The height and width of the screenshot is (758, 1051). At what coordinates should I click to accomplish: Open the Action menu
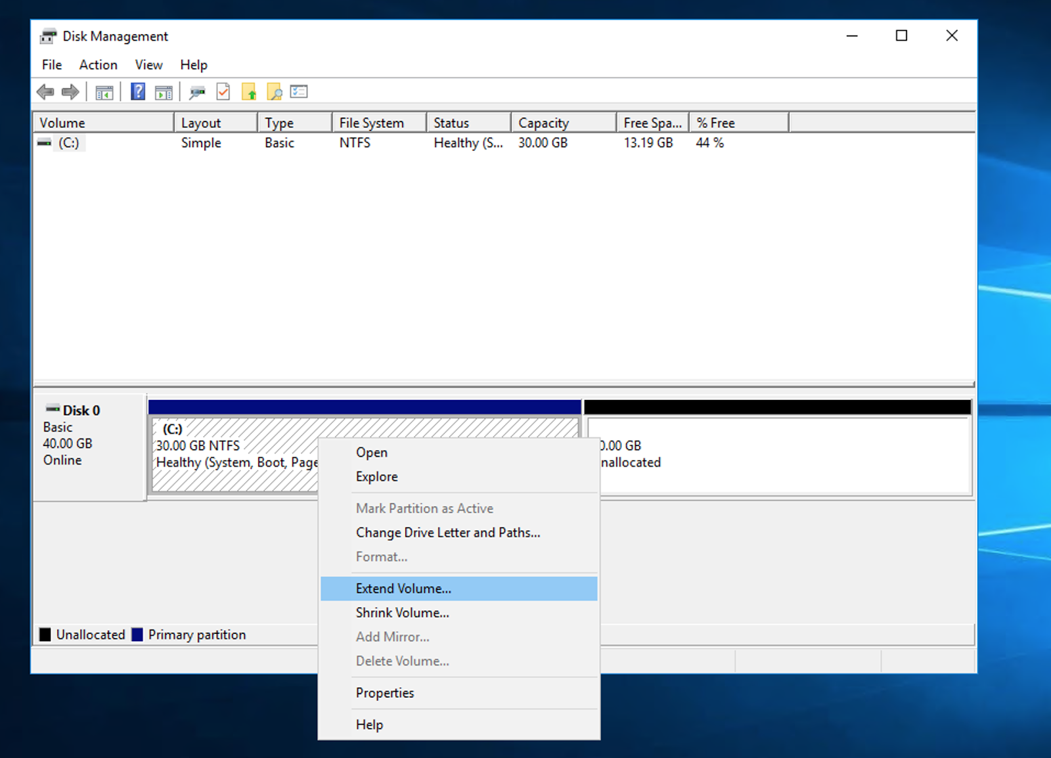pyautogui.click(x=98, y=65)
